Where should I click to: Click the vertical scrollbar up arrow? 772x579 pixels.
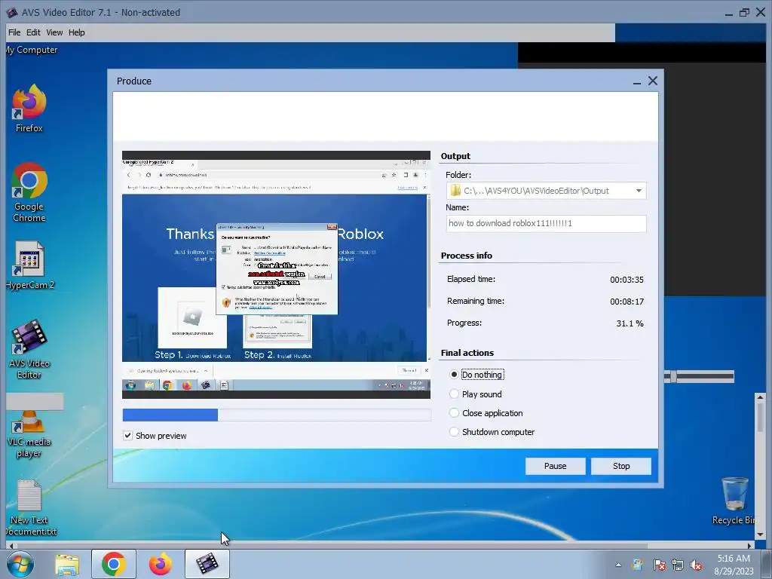coord(760,397)
